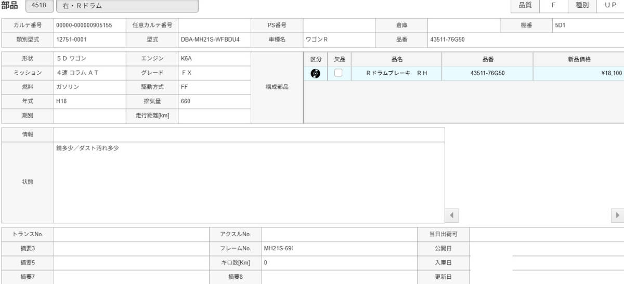Click the empty 期別 field
Image resolution: width=624 pixels, height=284 pixels.
pyautogui.click(x=89, y=116)
